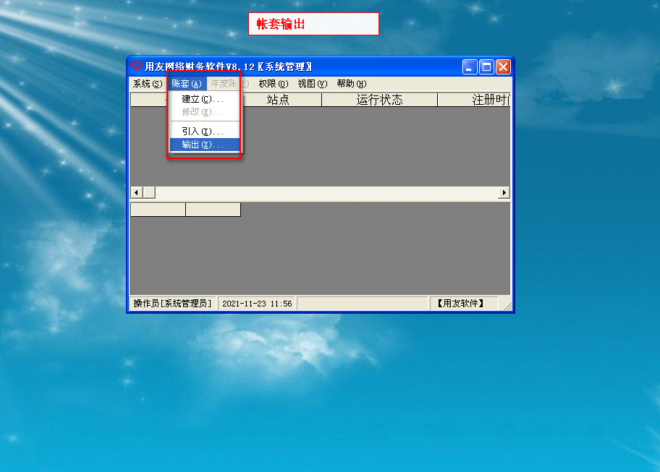Click the 操作员[系统管理员] status bar panel
The height and width of the screenshot is (472, 660).
[172, 304]
